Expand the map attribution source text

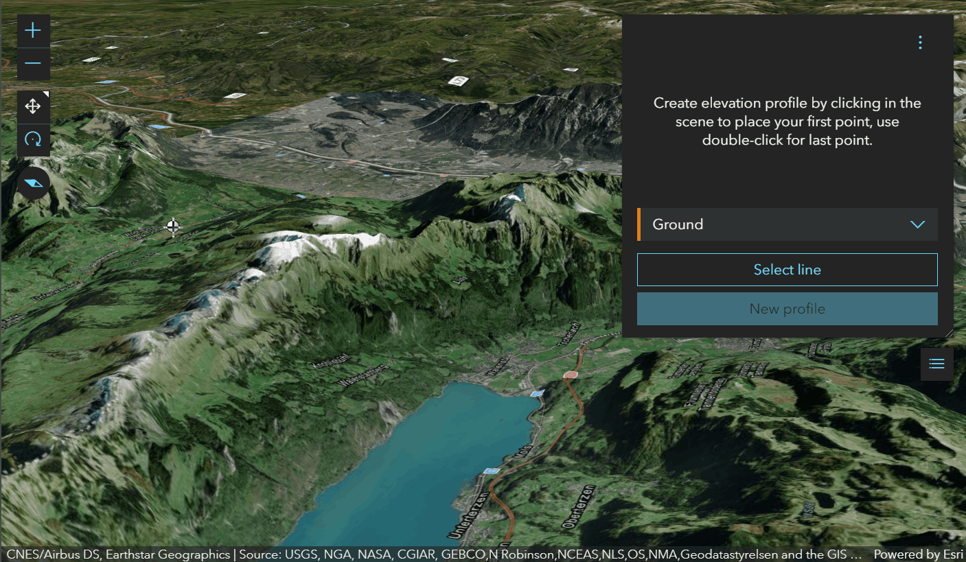(433, 554)
